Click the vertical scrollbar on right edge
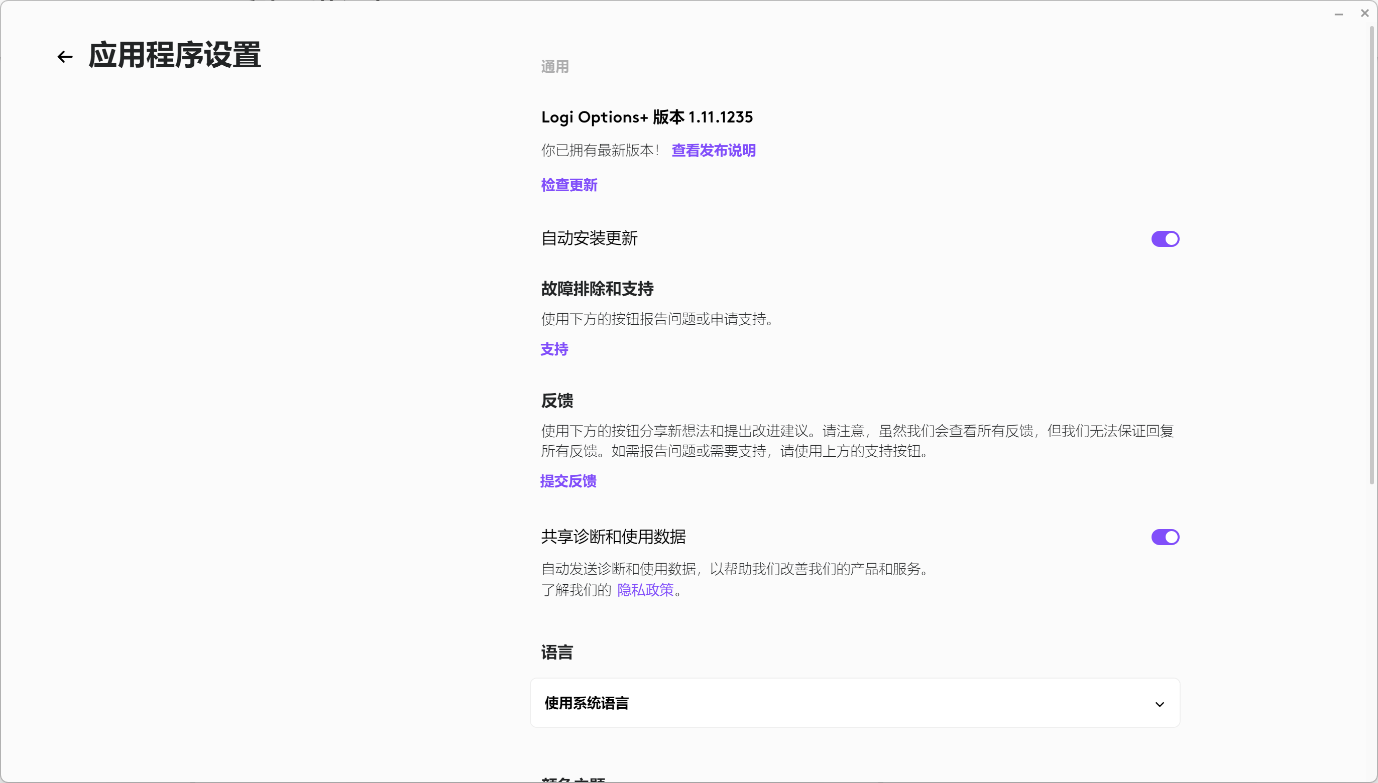The height and width of the screenshot is (783, 1378). point(1371,253)
